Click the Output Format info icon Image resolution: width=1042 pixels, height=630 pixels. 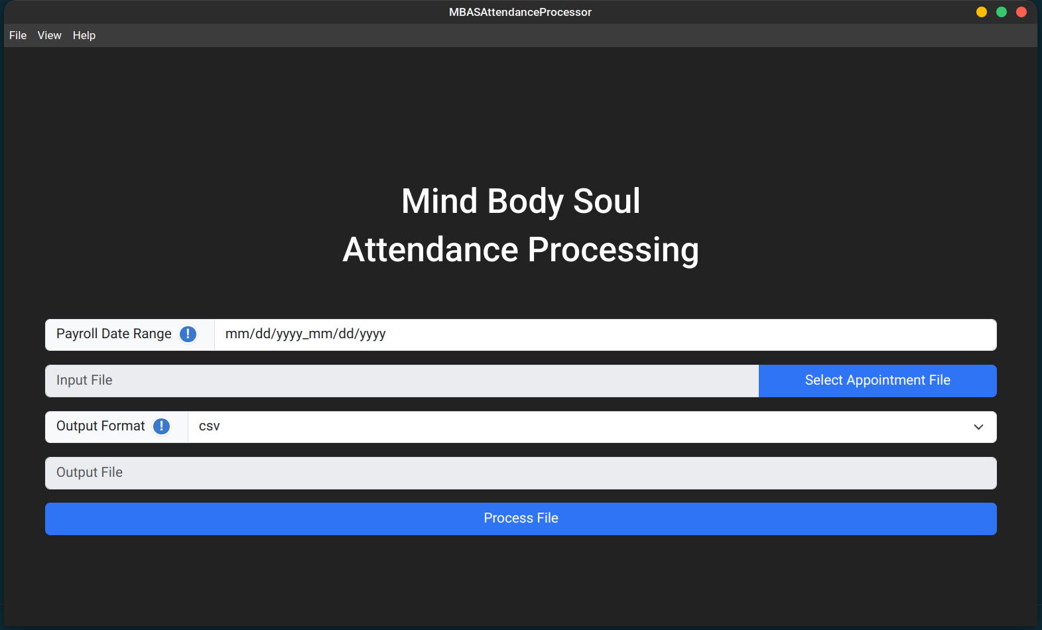click(x=161, y=426)
